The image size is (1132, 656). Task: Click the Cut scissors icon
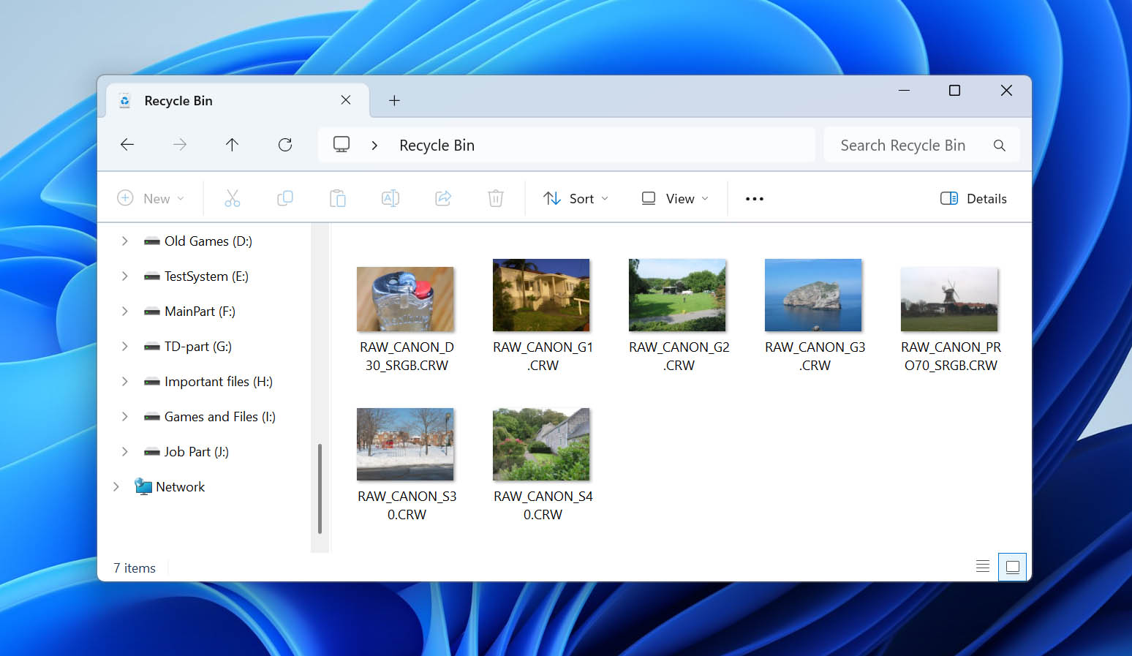click(x=232, y=198)
